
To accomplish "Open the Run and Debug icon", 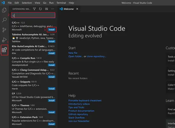I will pos(4,40).
